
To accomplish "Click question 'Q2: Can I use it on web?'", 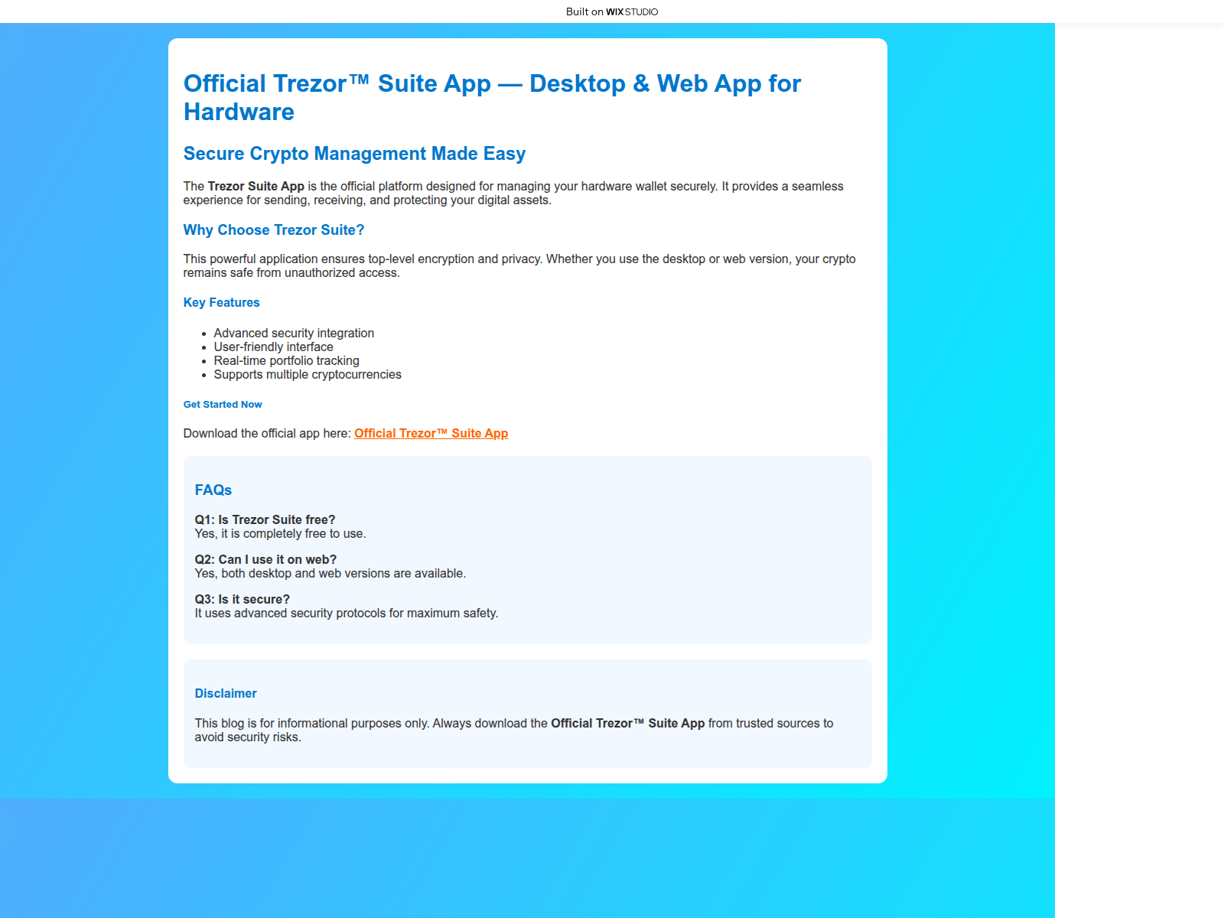I will point(265,559).
